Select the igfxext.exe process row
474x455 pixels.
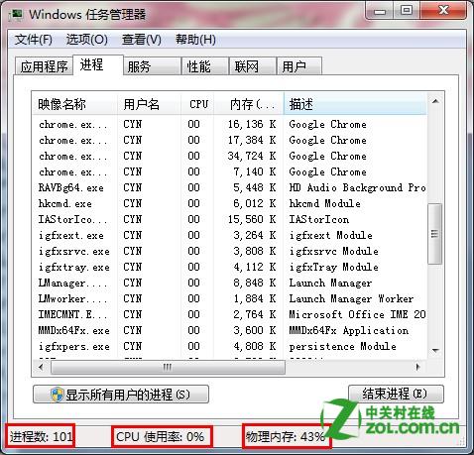[229, 235]
